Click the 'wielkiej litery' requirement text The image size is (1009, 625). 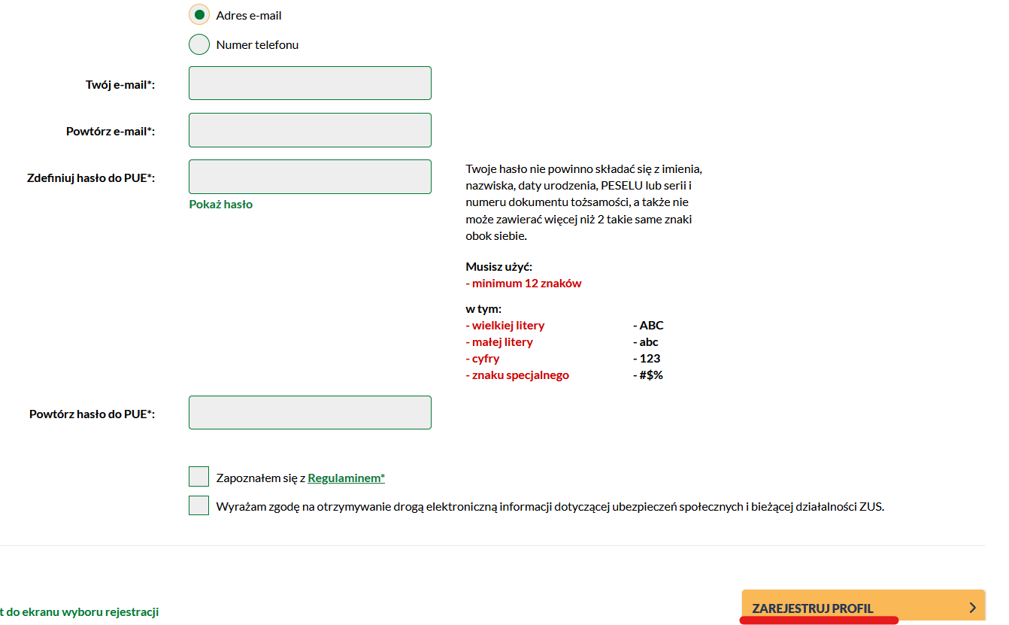coord(505,326)
